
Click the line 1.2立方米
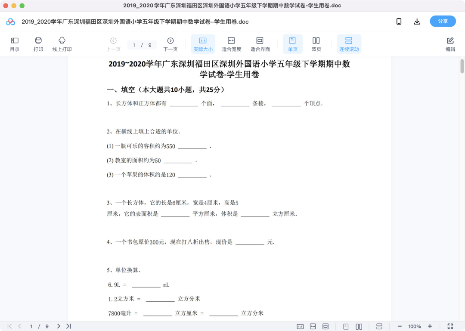(154, 299)
